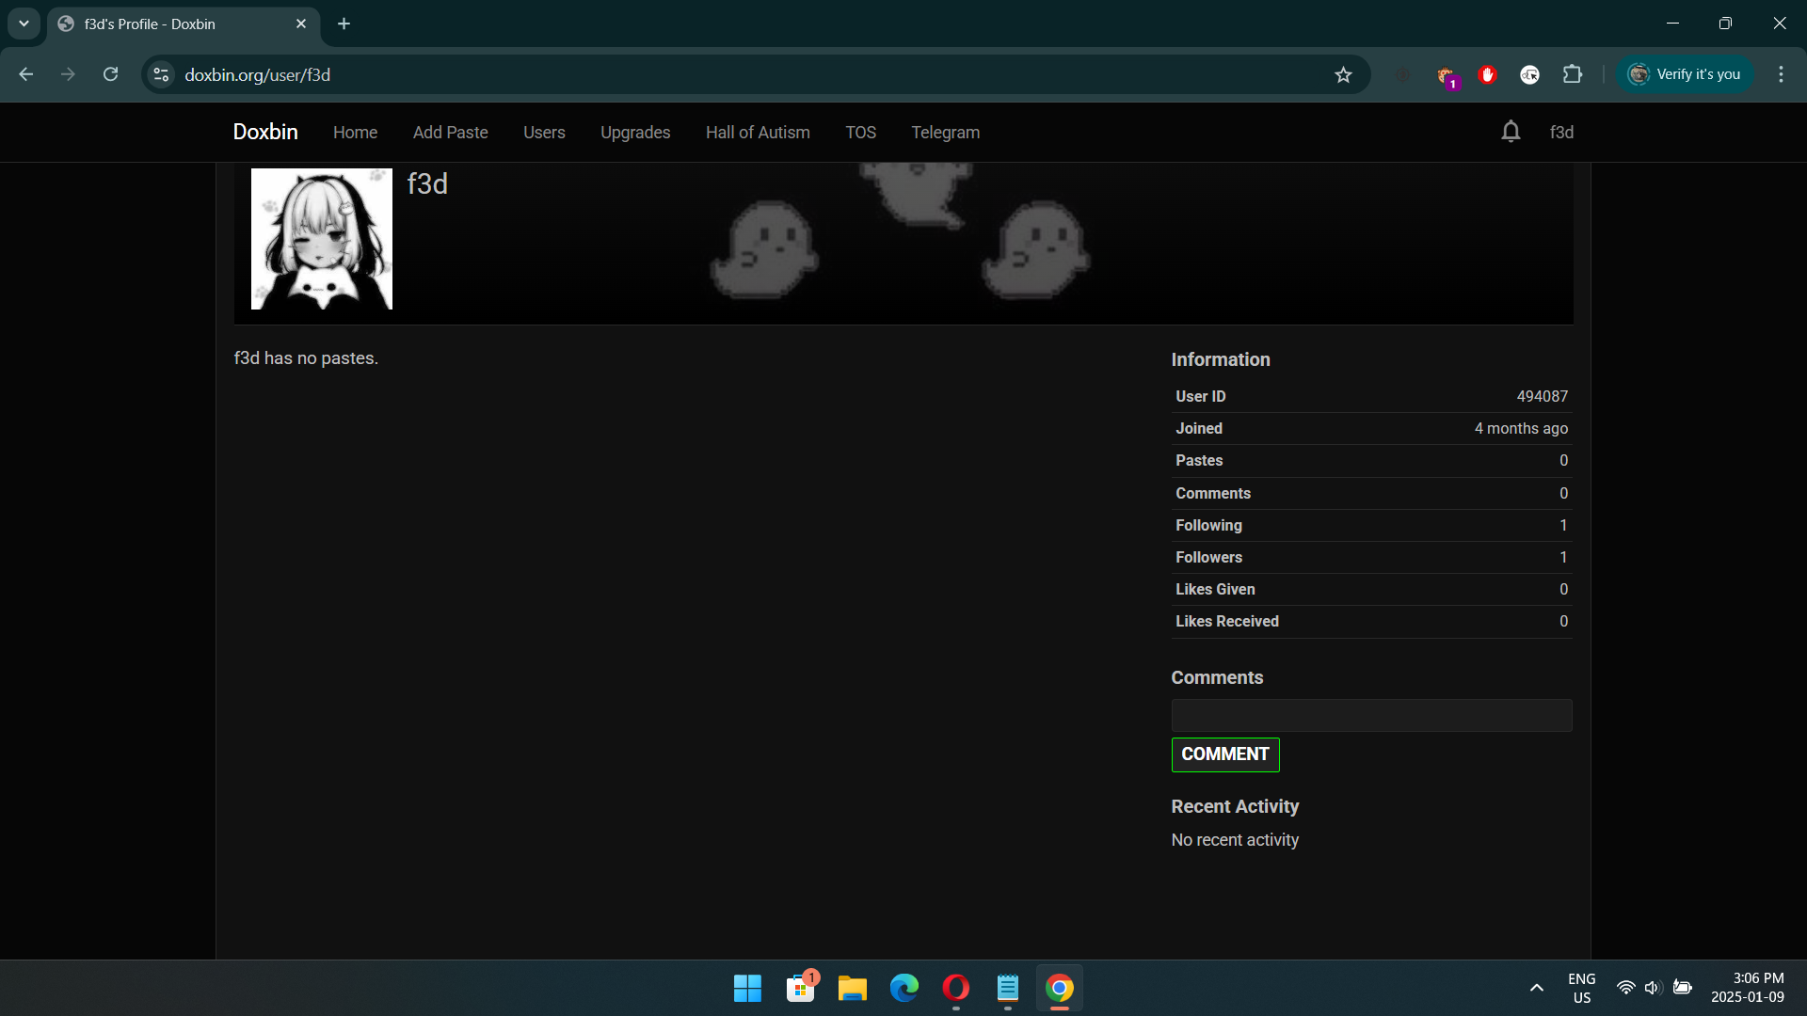Go back to previous page
1807x1016 pixels.
click(25, 74)
